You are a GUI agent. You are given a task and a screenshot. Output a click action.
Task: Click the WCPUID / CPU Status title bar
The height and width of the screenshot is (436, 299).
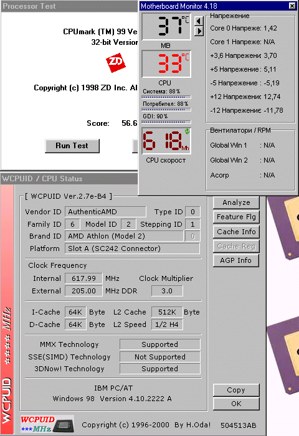[x=70, y=179]
